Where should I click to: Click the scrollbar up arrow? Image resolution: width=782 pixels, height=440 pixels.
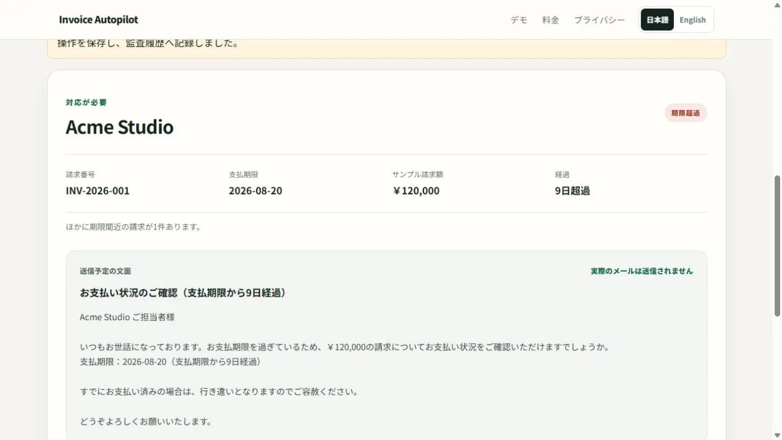pyautogui.click(x=777, y=4)
